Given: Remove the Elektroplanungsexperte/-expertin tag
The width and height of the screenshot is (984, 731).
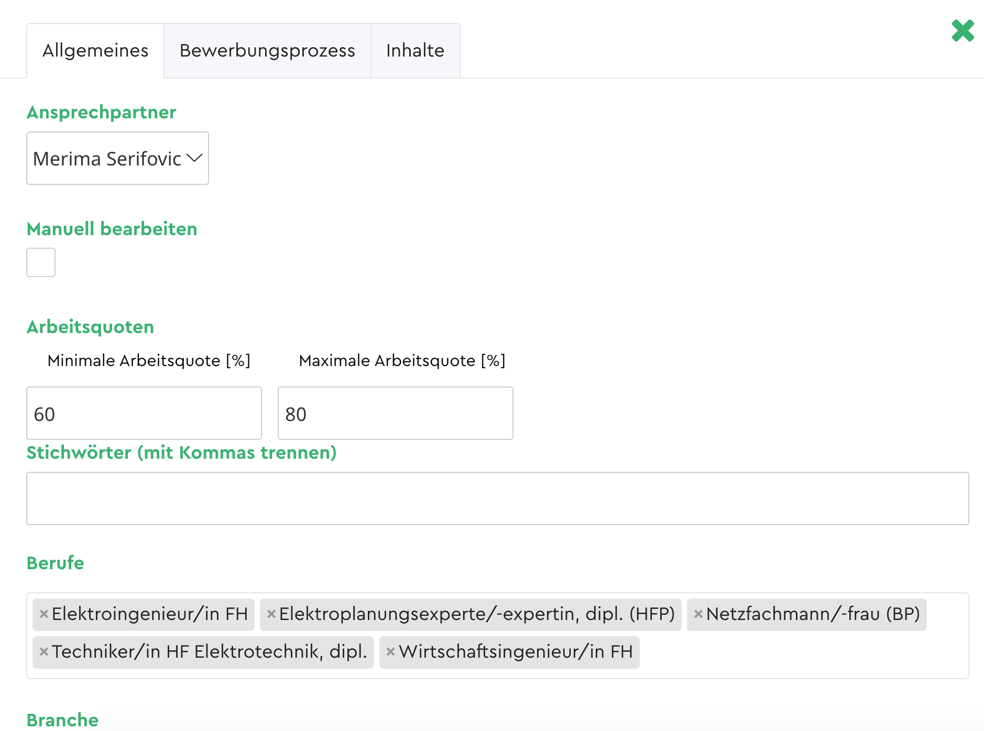Looking at the screenshot, I should pyautogui.click(x=271, y=614).
